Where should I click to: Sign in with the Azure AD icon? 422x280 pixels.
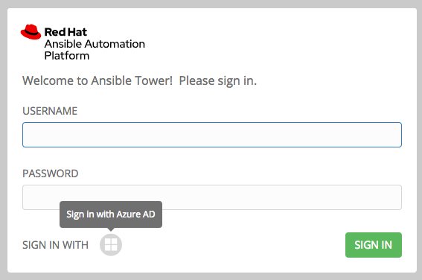111,245
